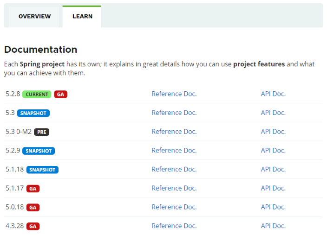Click the GA badge beside 4.3.28
Viewport: 327px width, 235px height.
33,226
